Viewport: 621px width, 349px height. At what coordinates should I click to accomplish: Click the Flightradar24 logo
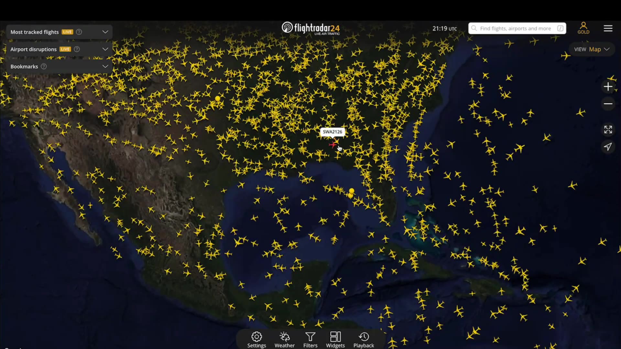click(x=310, y=28)
